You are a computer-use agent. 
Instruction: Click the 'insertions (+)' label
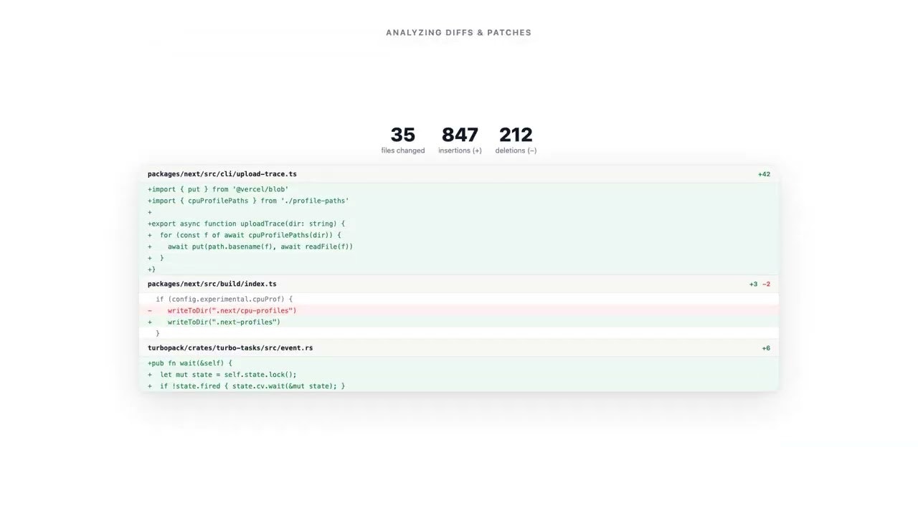pos(460,150)
